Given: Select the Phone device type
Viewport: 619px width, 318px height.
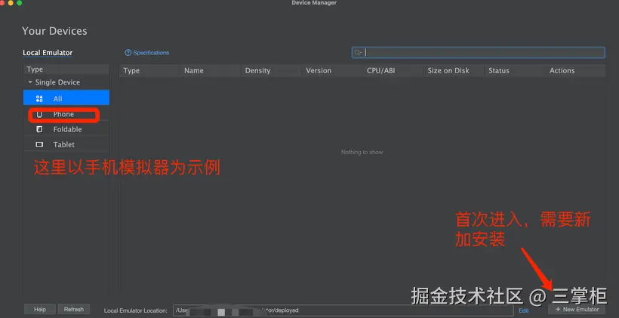Looking at the screenshot, I should 66,114.
